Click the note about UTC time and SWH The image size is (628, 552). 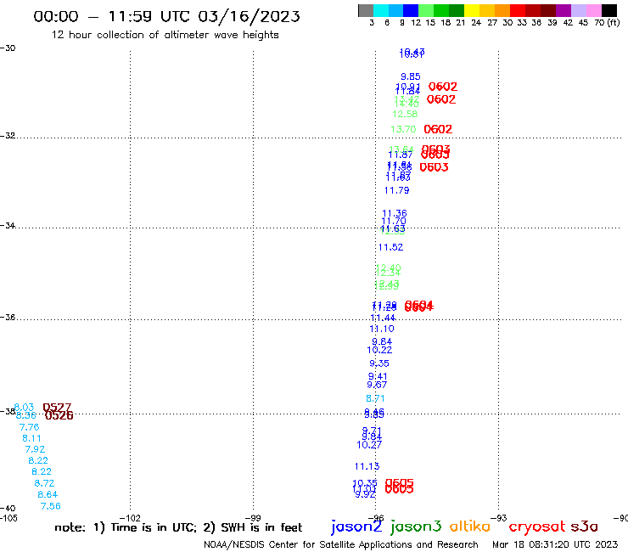178,527
